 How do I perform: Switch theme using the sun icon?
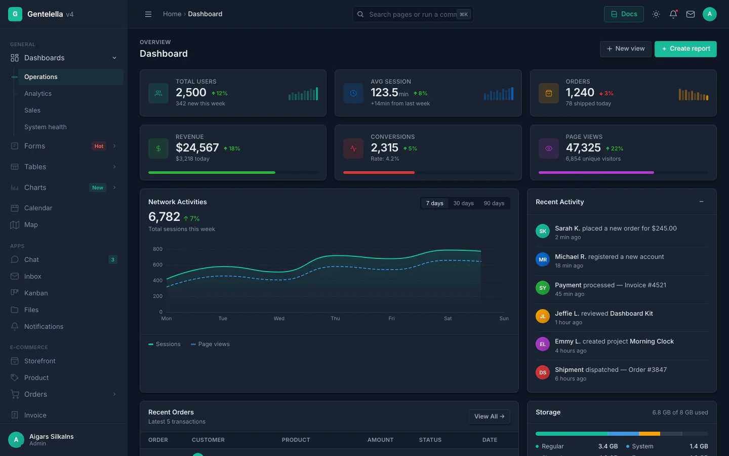656,14
